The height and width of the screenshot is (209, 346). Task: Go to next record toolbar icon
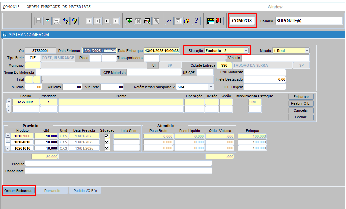coord(107,21)
